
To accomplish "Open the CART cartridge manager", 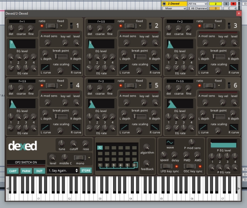I will pyautogui.click(x=13, y=171).
